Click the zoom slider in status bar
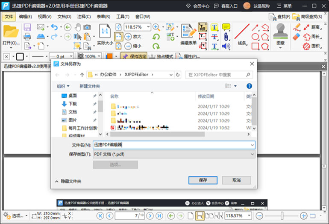The height and width of the screenshot is (224, 329). coord(282,215)
